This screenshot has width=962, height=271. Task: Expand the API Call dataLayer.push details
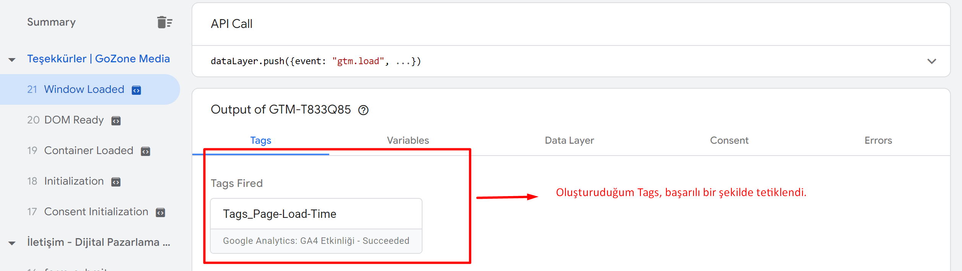(x=931, y=61)
